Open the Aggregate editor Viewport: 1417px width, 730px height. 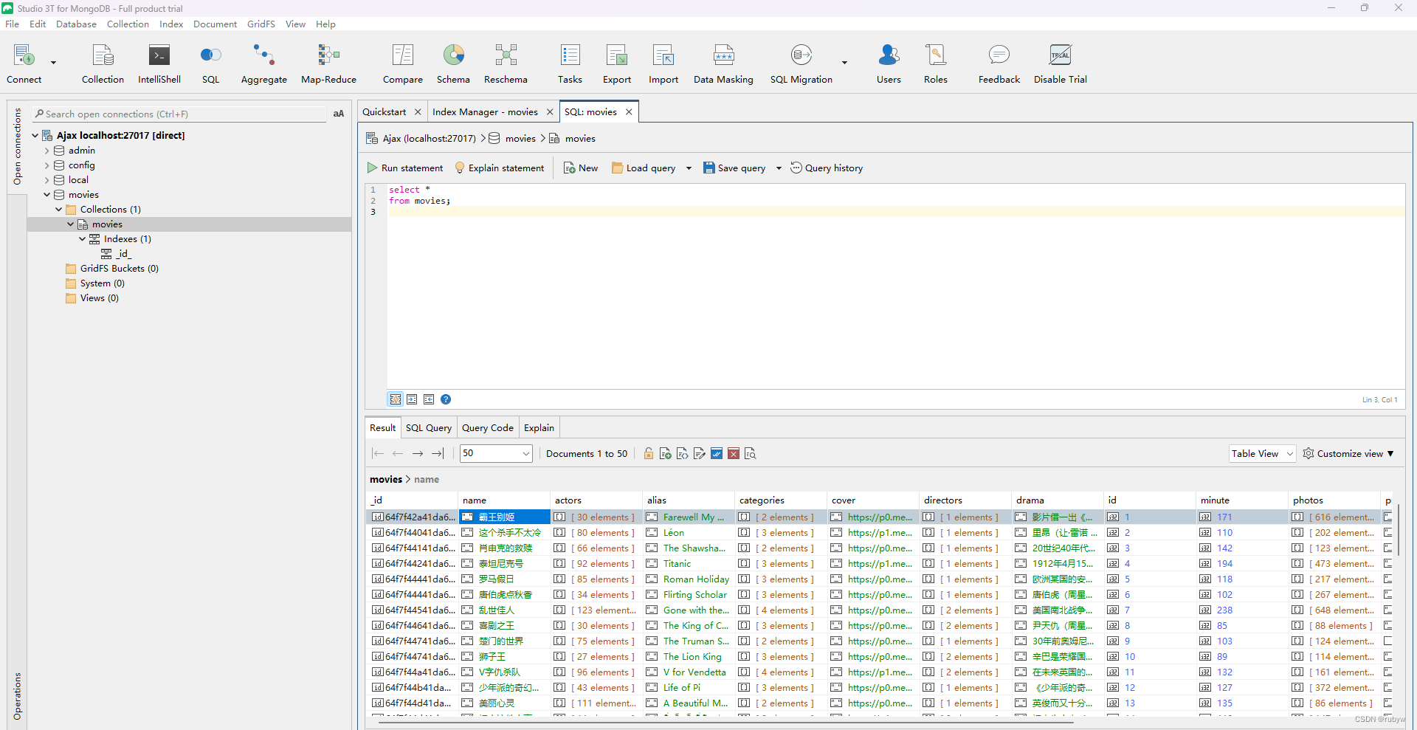[263, 63]
